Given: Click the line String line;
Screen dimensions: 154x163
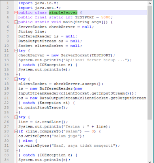Looking at the screenshot, I should pos(32,32).
